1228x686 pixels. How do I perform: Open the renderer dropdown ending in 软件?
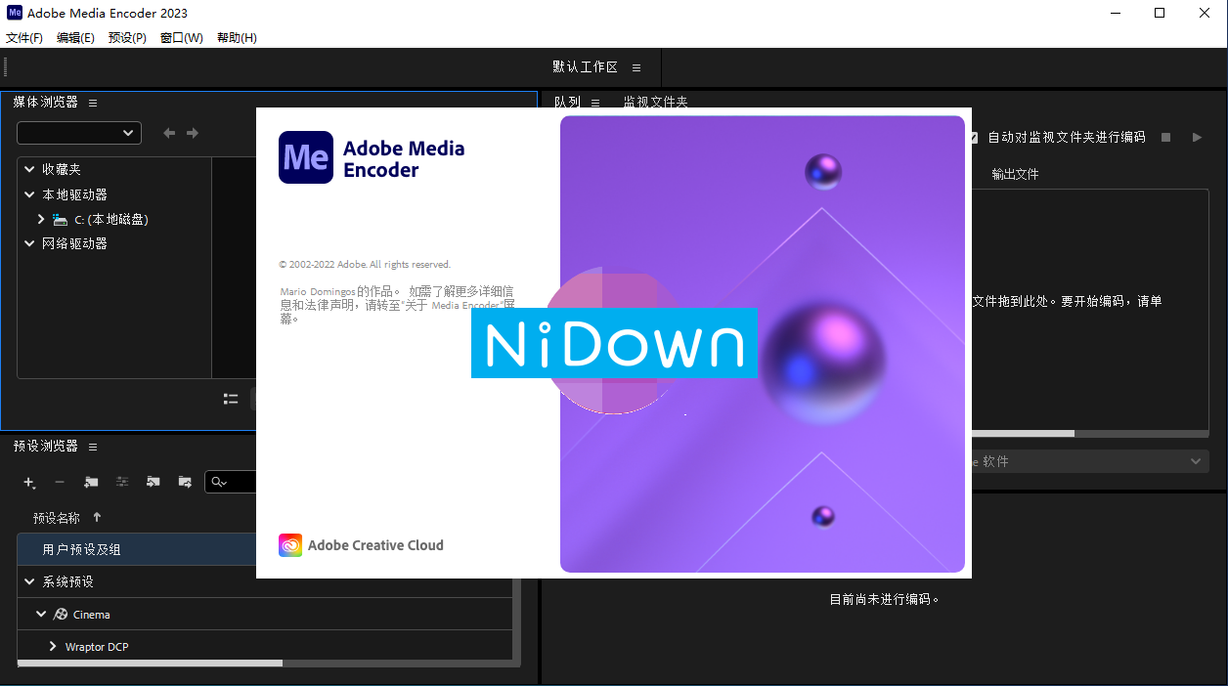click(x=1089, y=461)
